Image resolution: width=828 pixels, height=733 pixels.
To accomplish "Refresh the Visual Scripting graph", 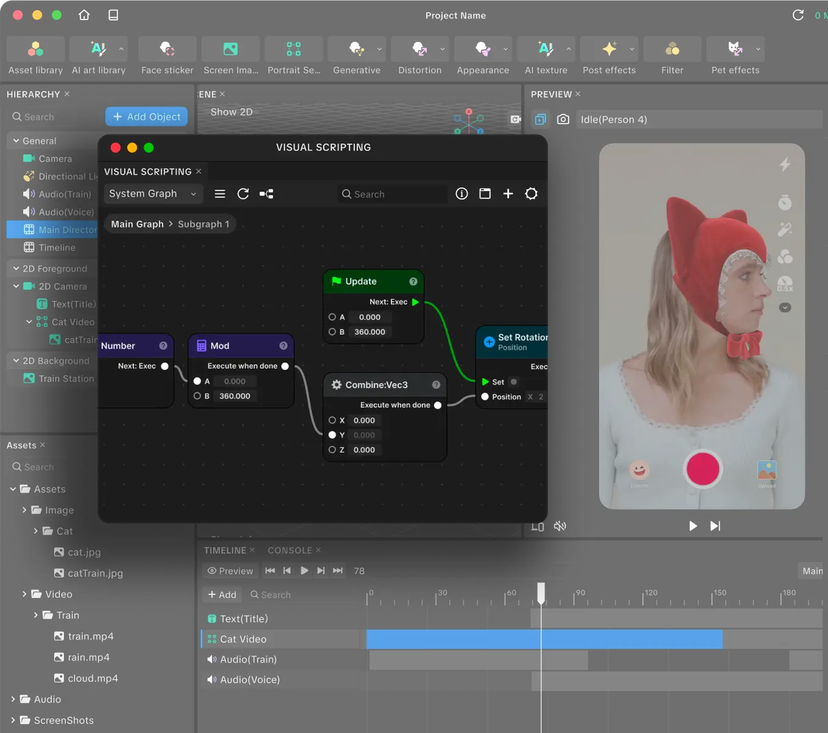I will 243,194.
